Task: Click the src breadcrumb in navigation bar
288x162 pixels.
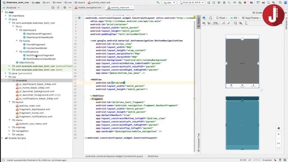Action: (46, 3)
